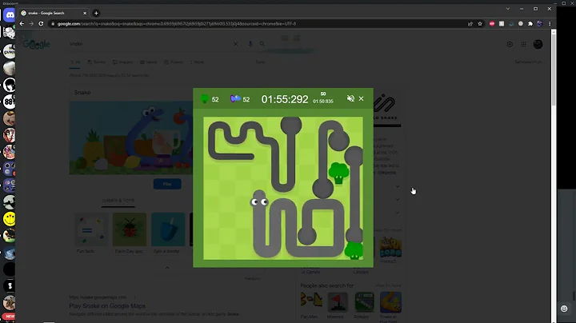The height and width of the screenshot is (323, 576).
Task: Expand the third knowledge panel question
Action: click(397, 213)
